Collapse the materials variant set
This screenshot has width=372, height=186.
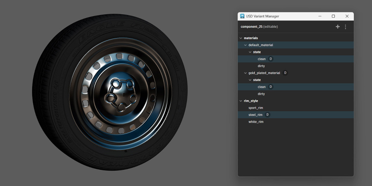pyautogui.click(x=241, y=38)
